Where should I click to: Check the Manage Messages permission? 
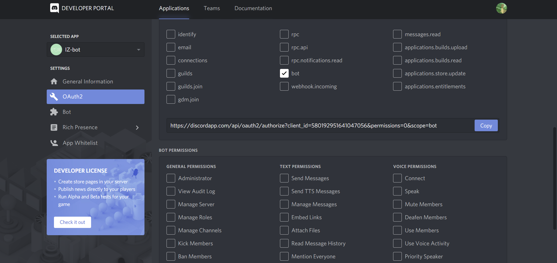click(x=284, y=204)
